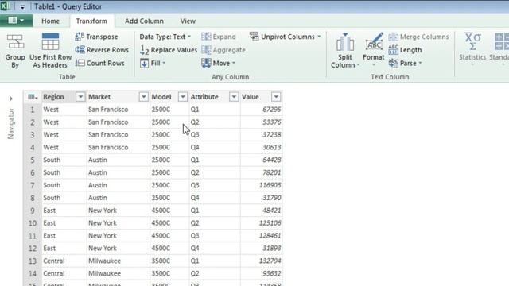This screenshot has height=286, width=509.
Task: Switch to the Add Column tab
Action: [x=144, y=21]
